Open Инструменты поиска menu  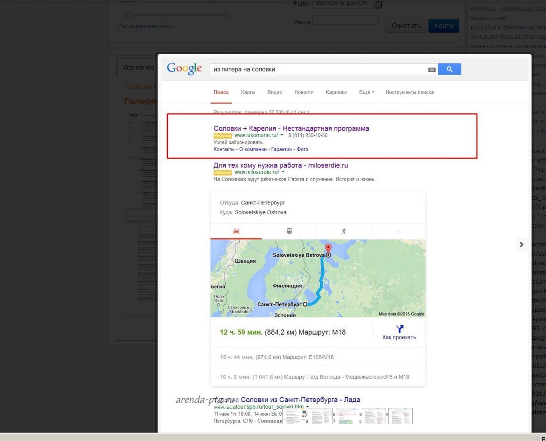[x=409, y=92]
